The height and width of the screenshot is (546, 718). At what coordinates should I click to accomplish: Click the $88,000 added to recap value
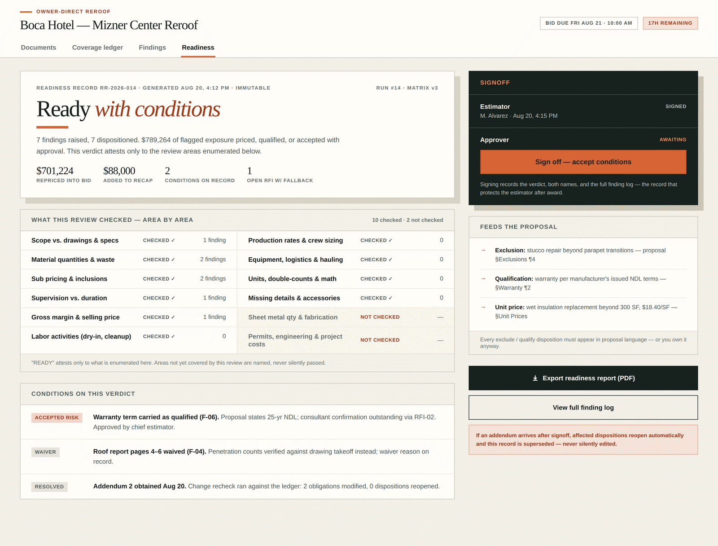tap(119, 171)
